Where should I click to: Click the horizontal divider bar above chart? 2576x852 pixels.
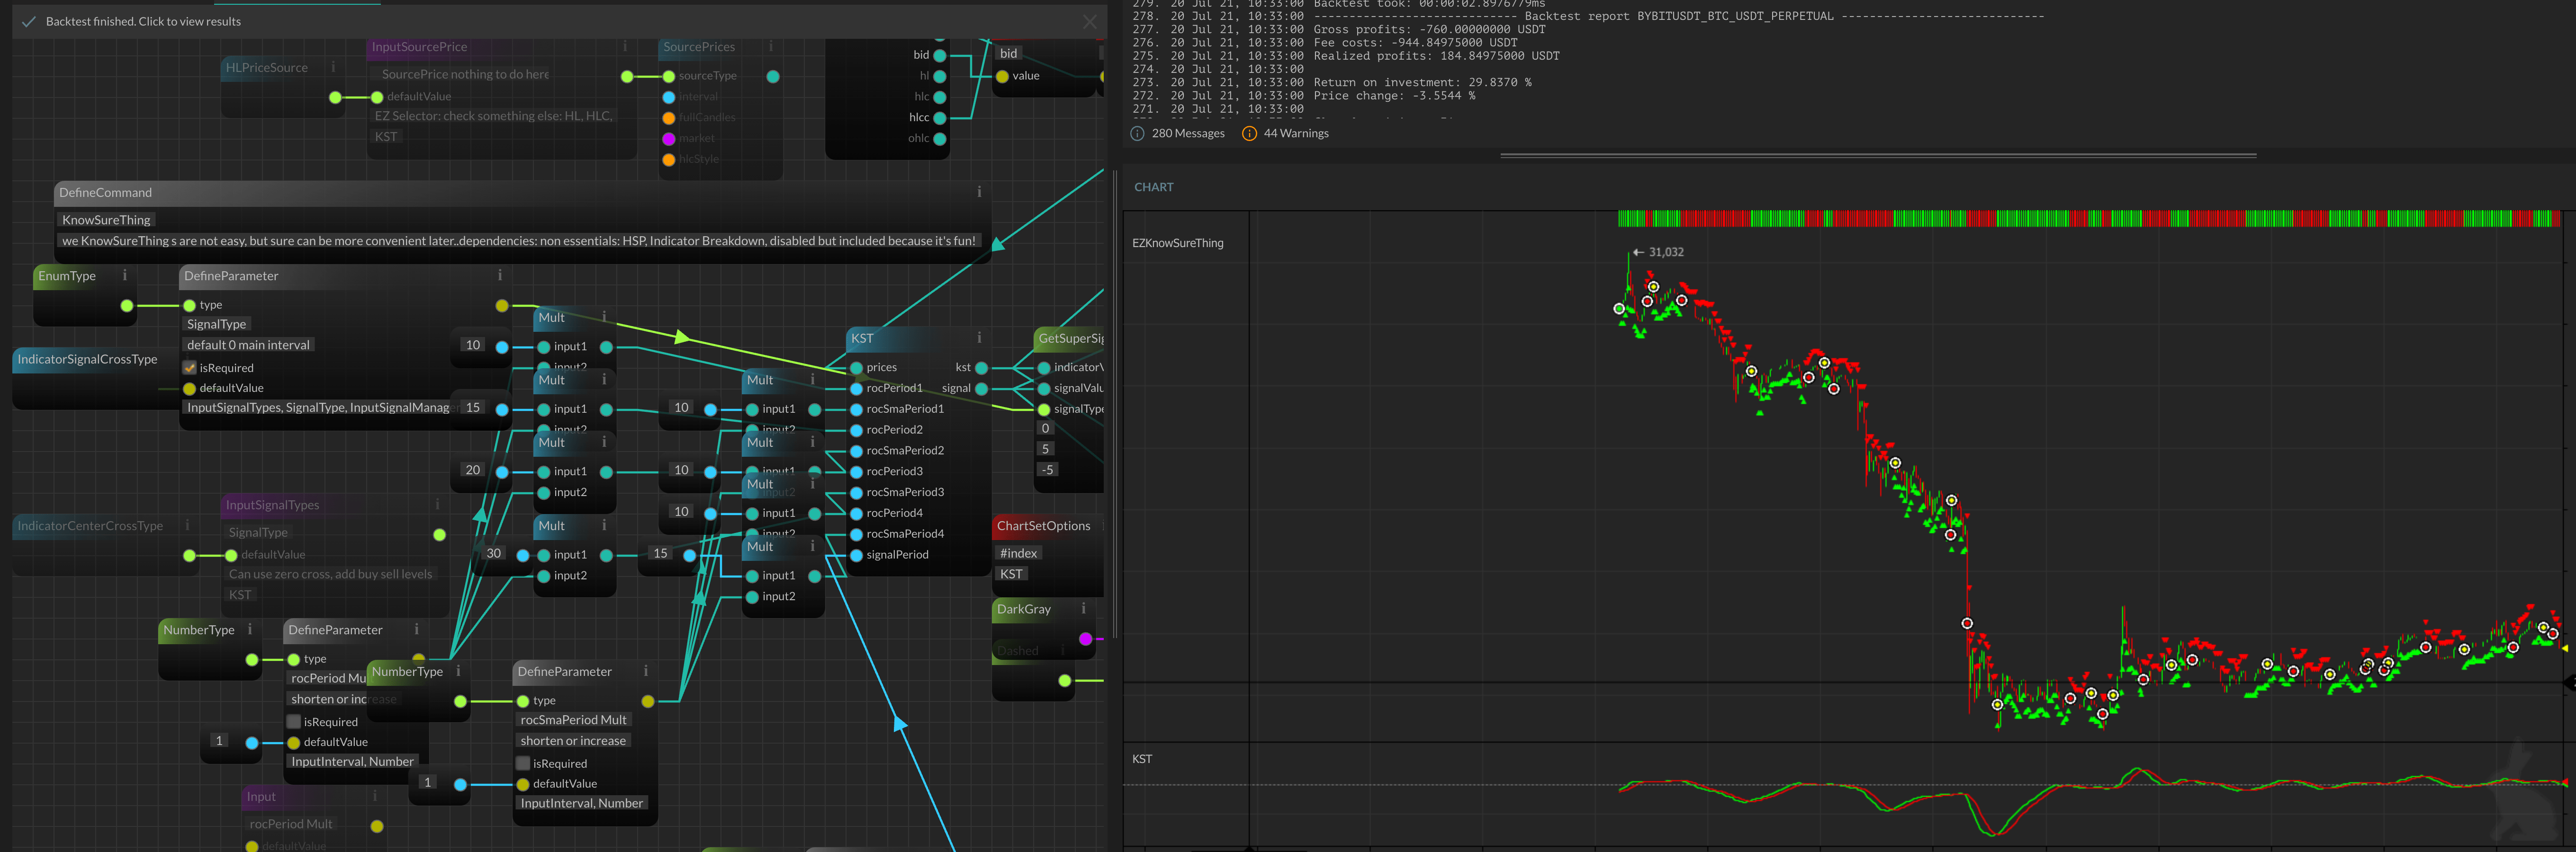[1878, 156]
